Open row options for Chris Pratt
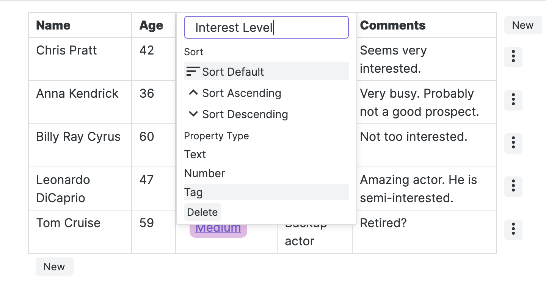 (513, 57)
